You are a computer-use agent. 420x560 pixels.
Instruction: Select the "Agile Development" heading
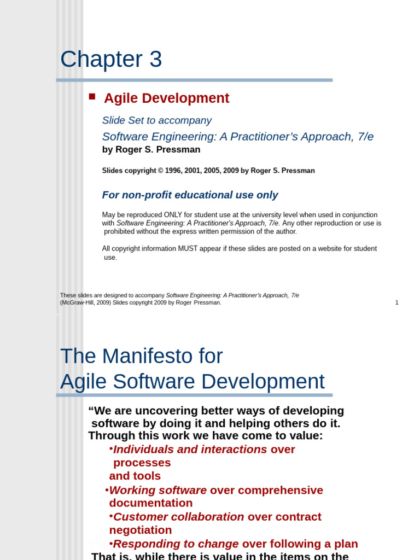(166, 98)
